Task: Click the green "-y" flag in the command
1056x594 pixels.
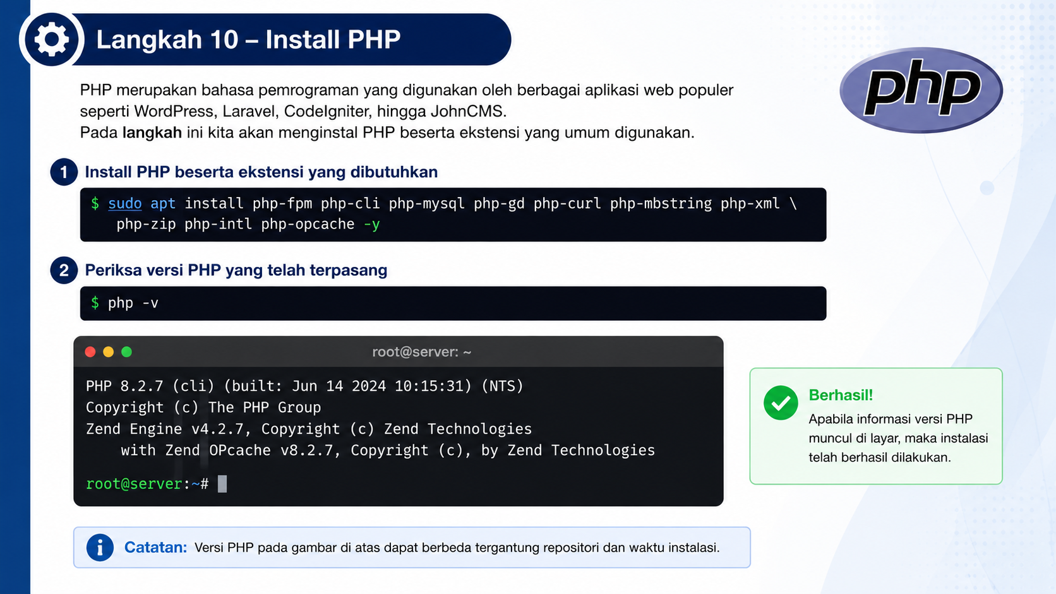Action: 372,224
